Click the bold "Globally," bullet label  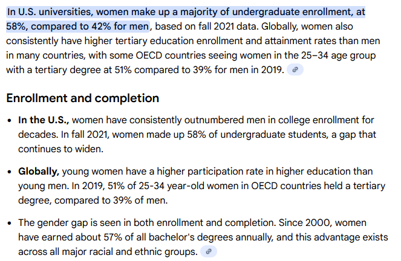(39, 172)
